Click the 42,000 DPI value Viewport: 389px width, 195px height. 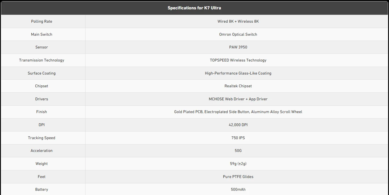238,125
